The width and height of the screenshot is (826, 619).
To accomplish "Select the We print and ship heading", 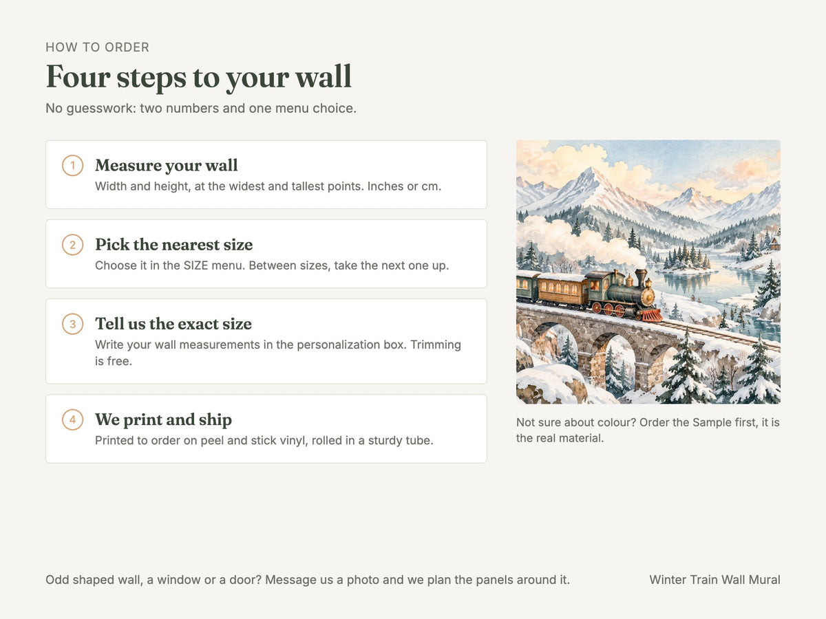I will (x=163, y=420).
